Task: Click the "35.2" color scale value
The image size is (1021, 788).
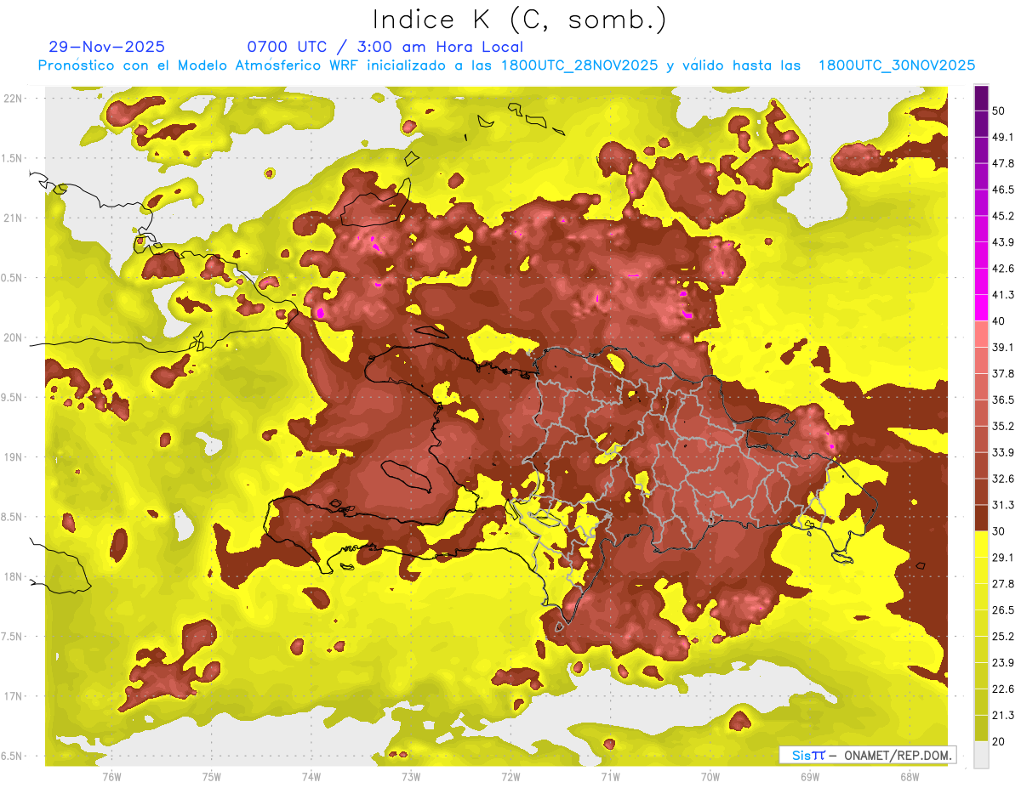Action: point(1002,426)
